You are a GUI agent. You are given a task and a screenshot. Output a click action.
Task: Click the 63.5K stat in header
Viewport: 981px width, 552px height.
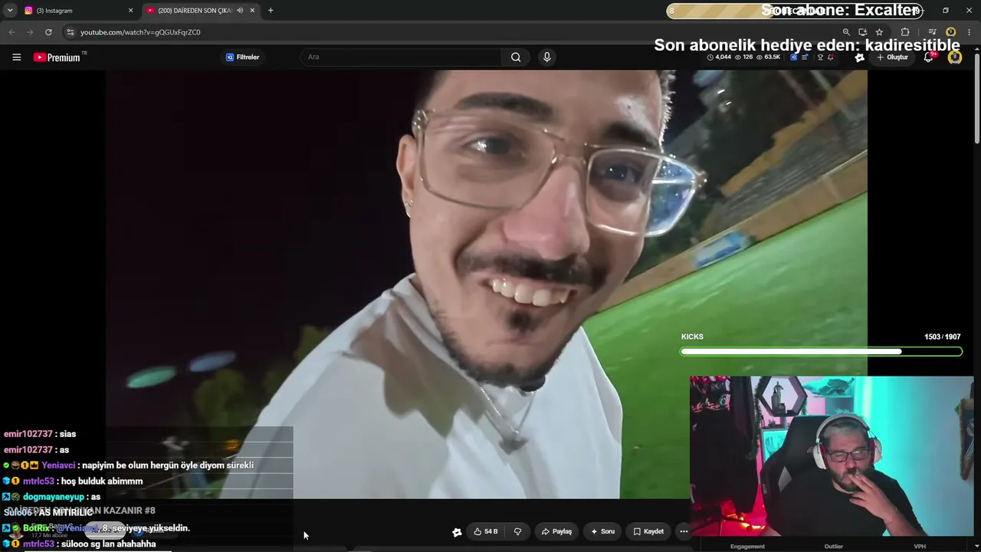[768, 58]
